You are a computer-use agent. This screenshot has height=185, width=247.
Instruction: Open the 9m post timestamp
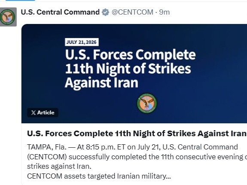(164, 12)
